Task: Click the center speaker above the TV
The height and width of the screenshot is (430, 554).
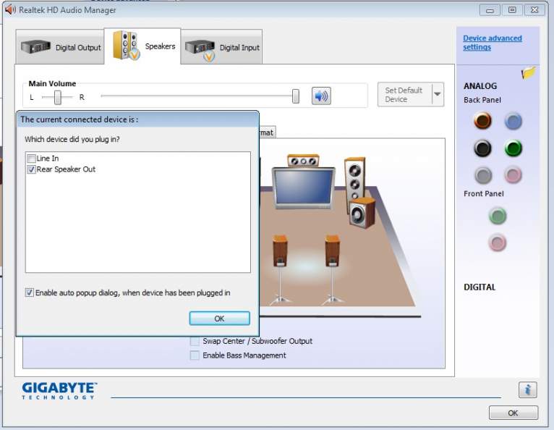Action: point(303,161)
